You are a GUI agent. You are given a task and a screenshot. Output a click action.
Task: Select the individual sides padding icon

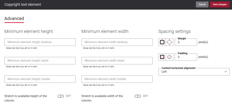[170, 57]
